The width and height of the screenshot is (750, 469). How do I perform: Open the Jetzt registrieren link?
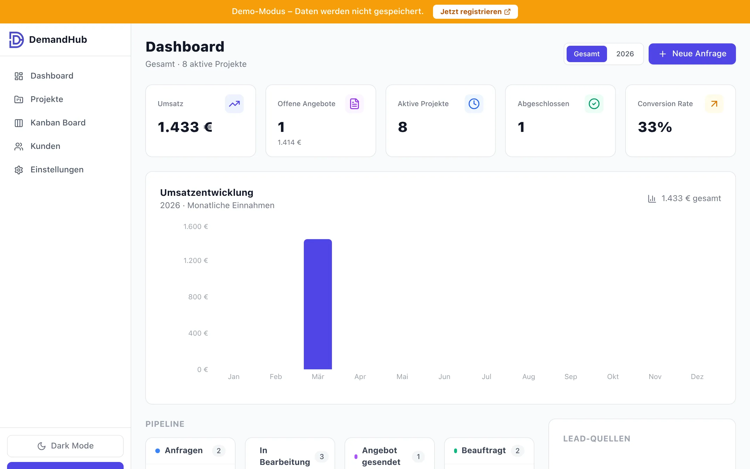tap(475, 11)
